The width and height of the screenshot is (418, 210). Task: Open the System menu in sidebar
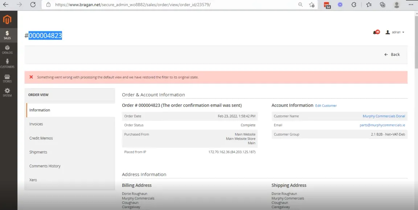(x=7, y=92)
